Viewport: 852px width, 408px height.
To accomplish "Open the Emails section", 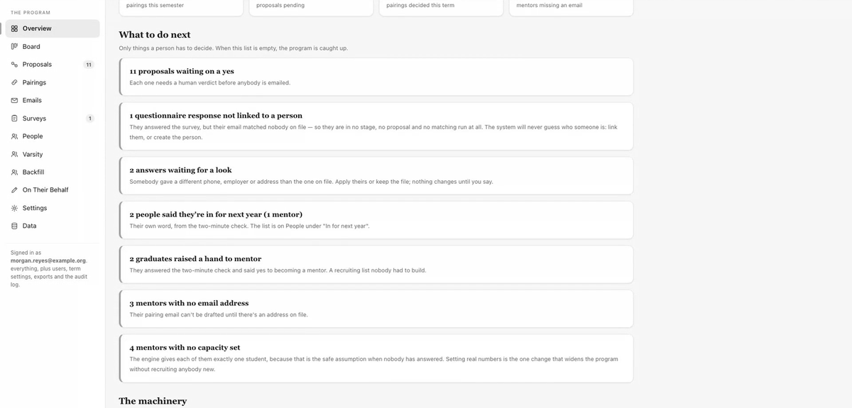I will [53, 101].
